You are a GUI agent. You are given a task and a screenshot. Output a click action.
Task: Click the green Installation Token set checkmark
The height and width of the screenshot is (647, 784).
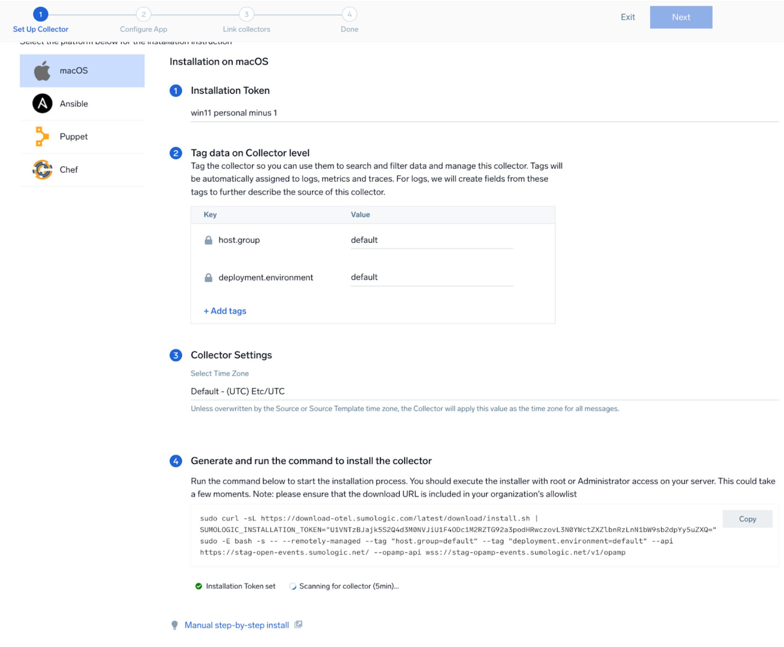[x=199, y=586]
